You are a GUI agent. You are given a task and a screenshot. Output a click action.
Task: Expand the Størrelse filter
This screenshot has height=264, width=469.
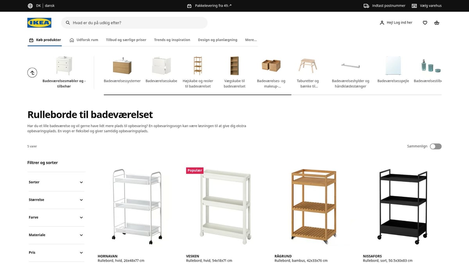[x=56, y=200]
